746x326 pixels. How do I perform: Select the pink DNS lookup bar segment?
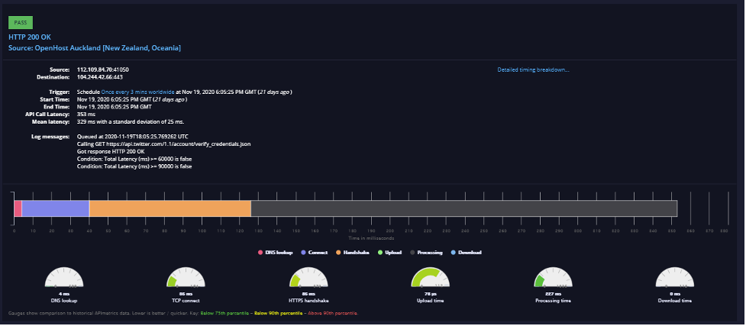[18, 208]
